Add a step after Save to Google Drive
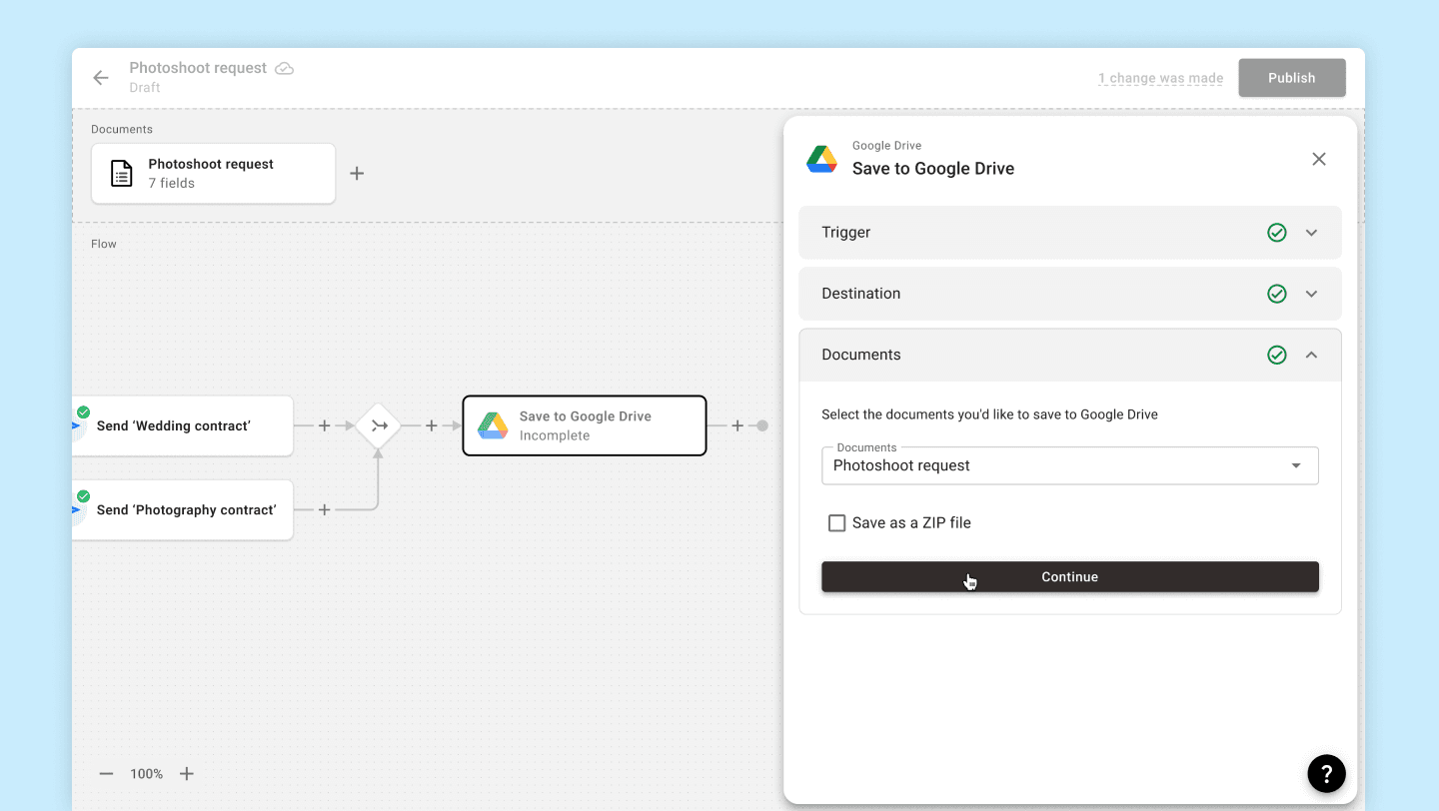Image resolution: width=1439 pixels, height=811 pixels. [737, 425]
